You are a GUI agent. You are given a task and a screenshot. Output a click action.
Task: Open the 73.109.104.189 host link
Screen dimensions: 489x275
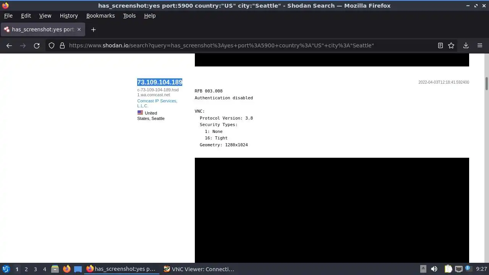pos(160,82)
